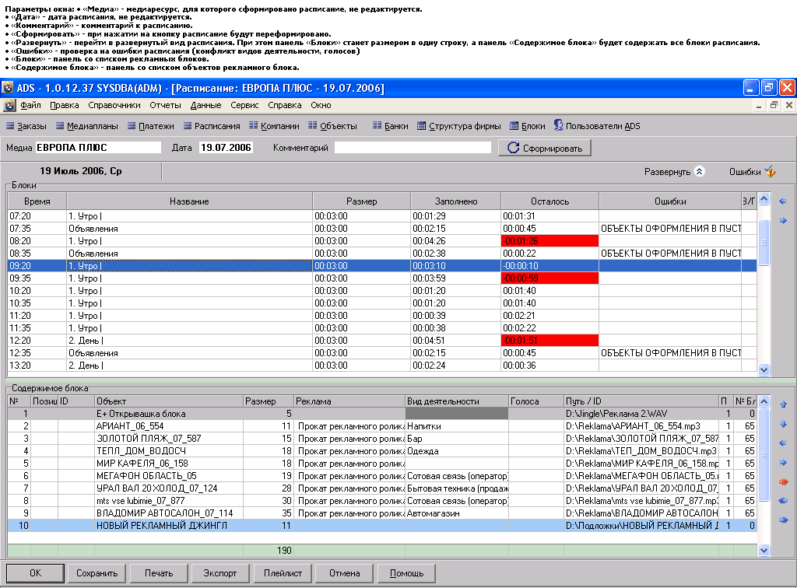
Task: Click the ADS application icon in the title bar
Action: [8, 88]
